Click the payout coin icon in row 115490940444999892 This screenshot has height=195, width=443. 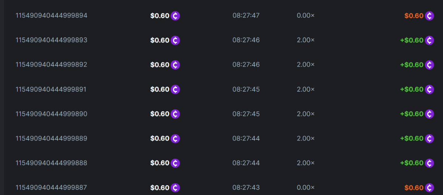coord(429,65)
